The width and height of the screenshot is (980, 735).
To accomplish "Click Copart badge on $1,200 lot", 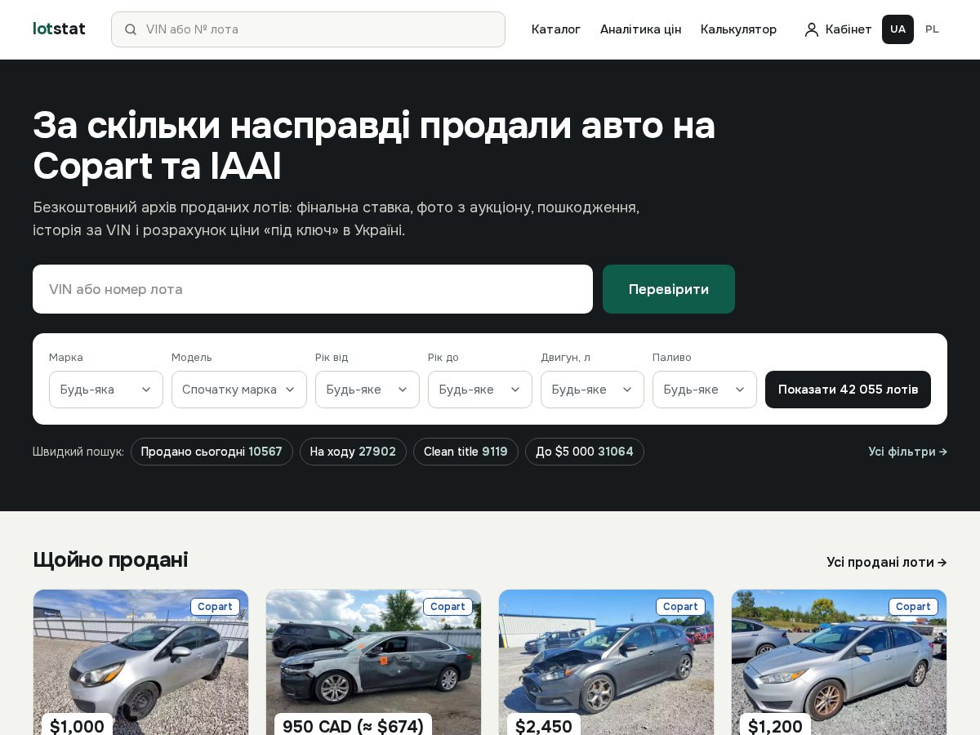I will (x=913, y=607).
